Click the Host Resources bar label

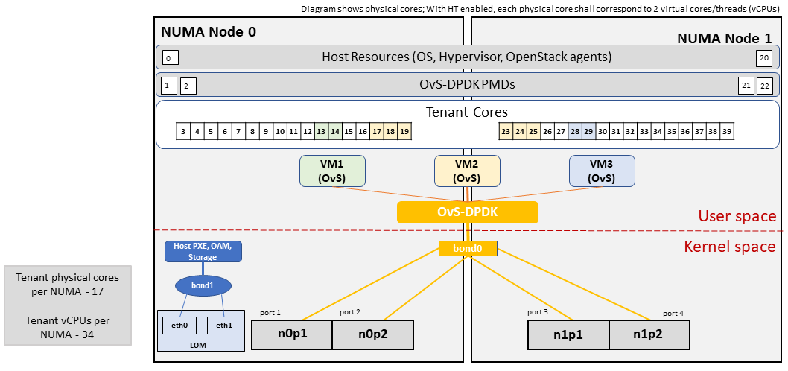466,57
